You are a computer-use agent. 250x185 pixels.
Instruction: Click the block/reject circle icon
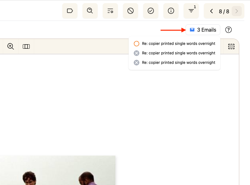(x=131, y=11)
